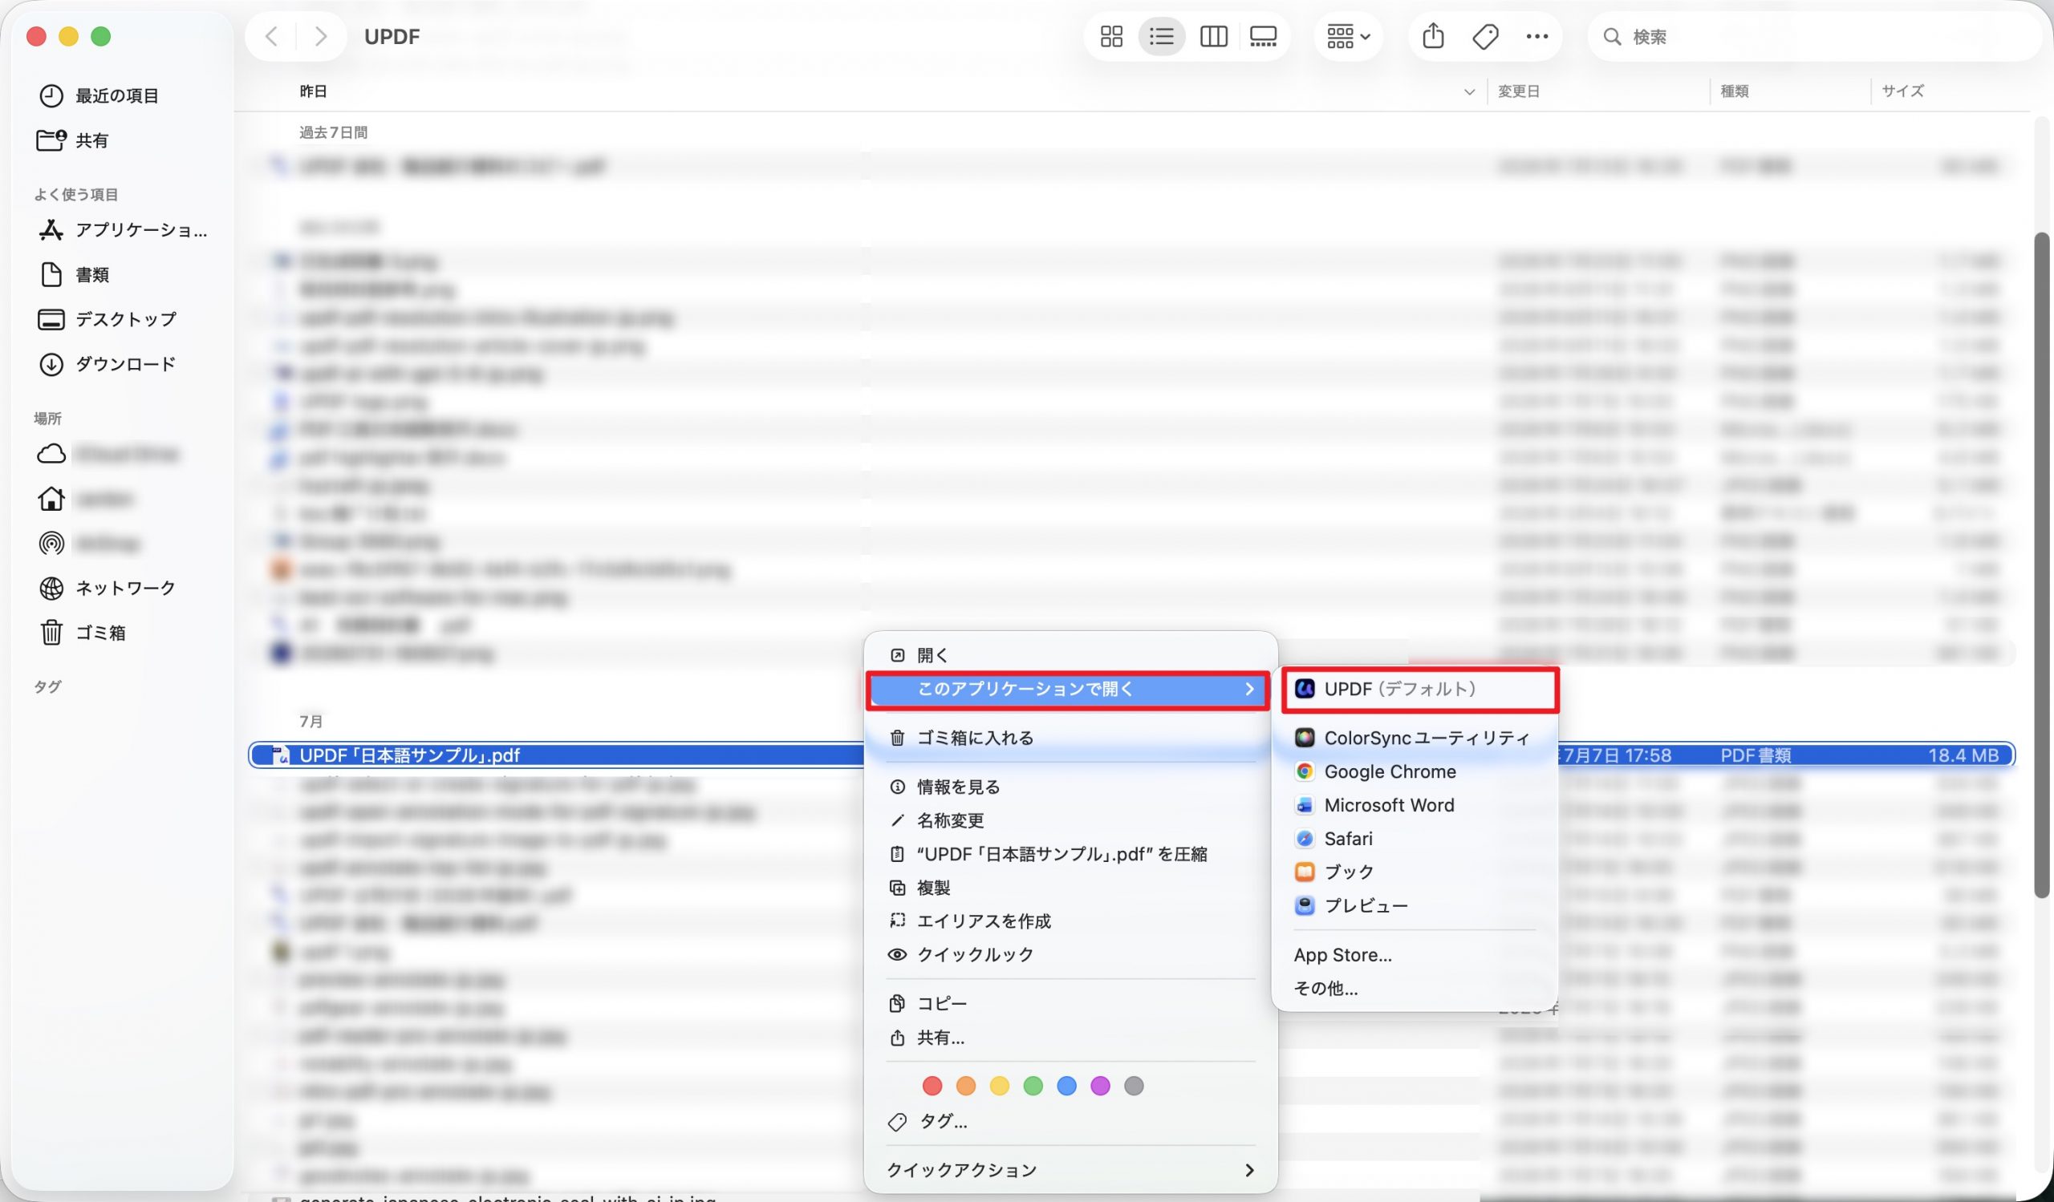Choose エイリアスを作成 in the context menu
2054x1202 pixels.
coord(1070,921)
